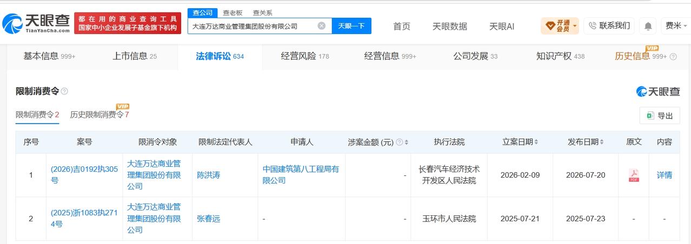This screenshot has height=244, width=691.
Task: Open the 费米 user dropdown
Action: (676, 25)
